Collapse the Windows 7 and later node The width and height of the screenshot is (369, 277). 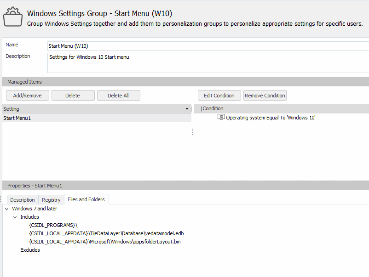tap(7, 209)
